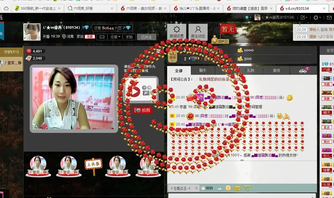Expand the online status dropdown with teal check
Screen dimensions: 334x198
(248, 18)
